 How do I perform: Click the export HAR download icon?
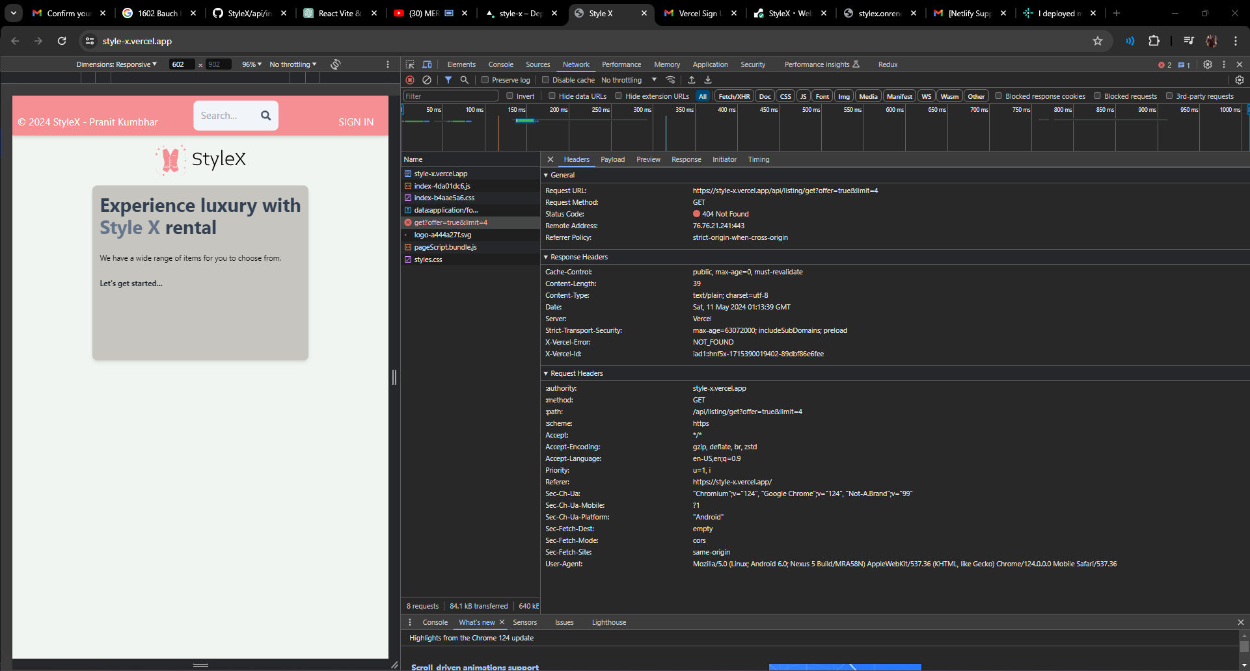708,80
